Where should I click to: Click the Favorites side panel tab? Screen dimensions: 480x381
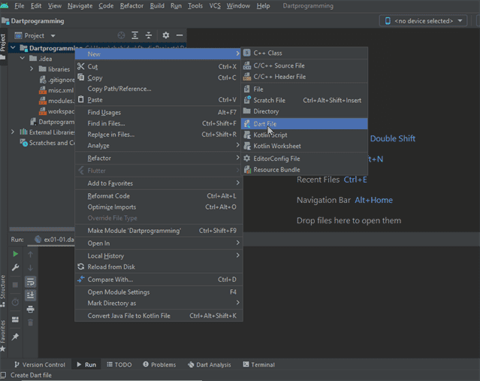pyautogui.click(x=3, y=335)
